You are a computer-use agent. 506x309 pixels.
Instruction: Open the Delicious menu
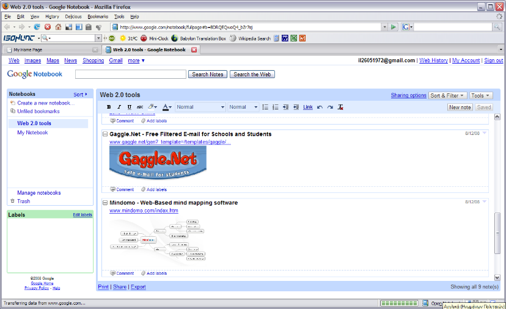point(73,16)
